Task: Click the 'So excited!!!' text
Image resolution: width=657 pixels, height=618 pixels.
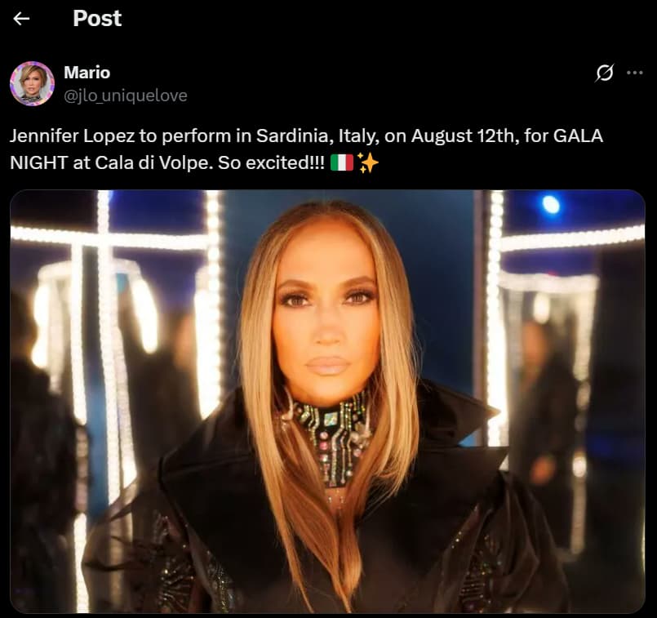Action: pos(271,163)
